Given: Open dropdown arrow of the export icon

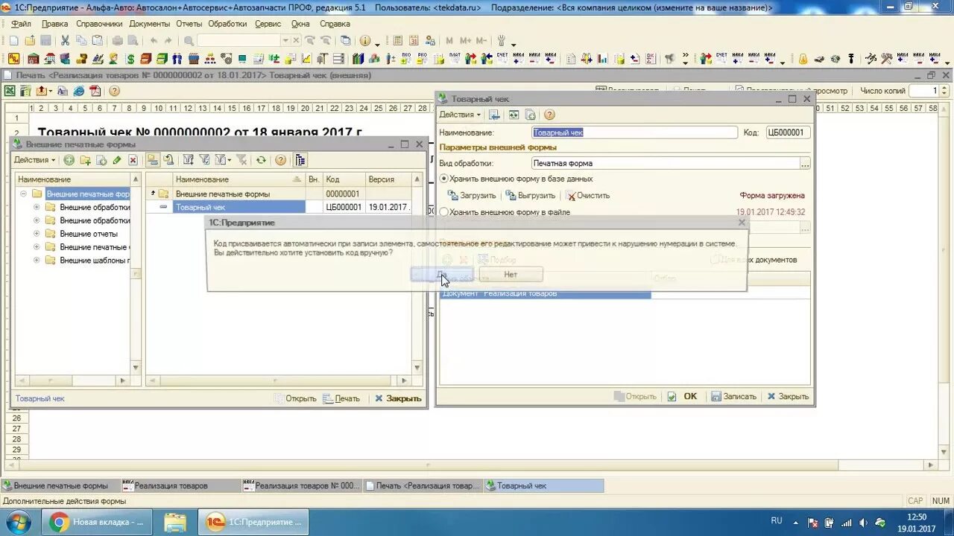Looking at the screenshot, I should tap(50, 92).
